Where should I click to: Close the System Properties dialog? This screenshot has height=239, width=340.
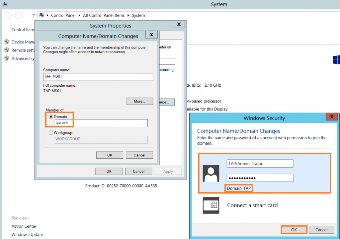coord(179,24)
